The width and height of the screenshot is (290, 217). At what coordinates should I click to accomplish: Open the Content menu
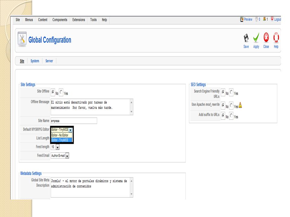coord(43,20)
